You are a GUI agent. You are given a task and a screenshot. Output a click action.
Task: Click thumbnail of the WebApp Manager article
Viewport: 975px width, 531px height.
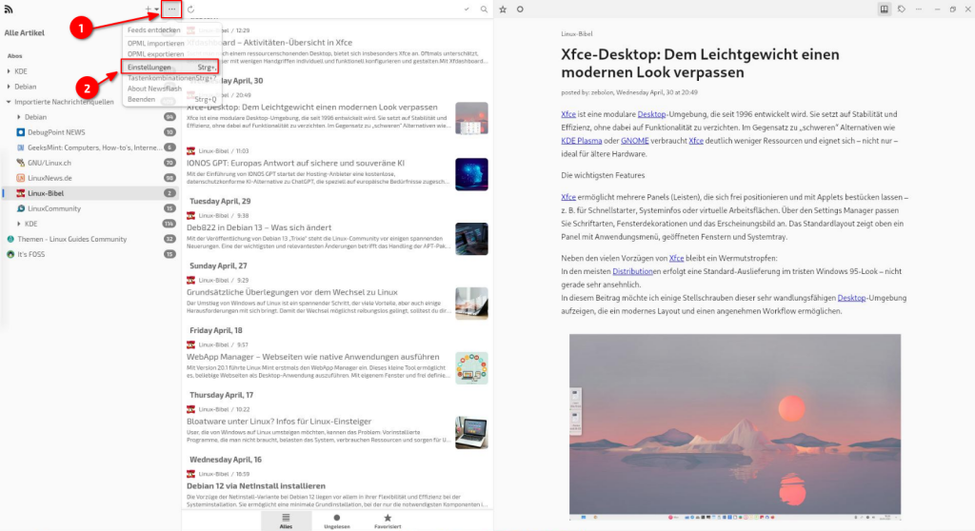(471, 368)
